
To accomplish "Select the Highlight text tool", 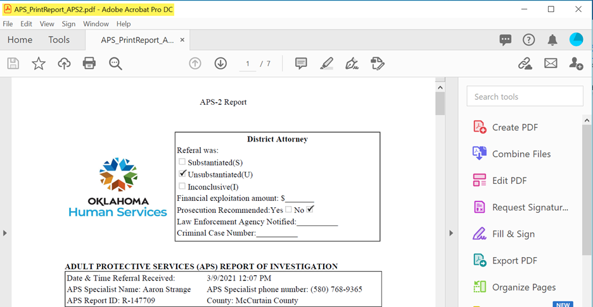I will (x=326, y=63).
